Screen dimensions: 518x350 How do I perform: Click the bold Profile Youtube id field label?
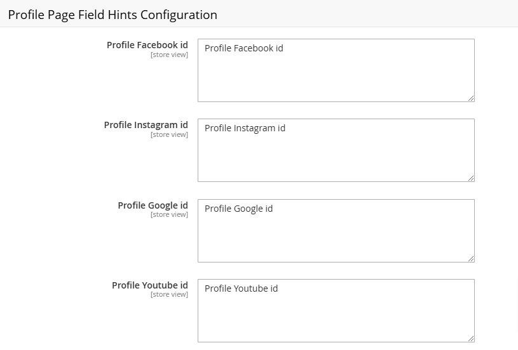150,285
